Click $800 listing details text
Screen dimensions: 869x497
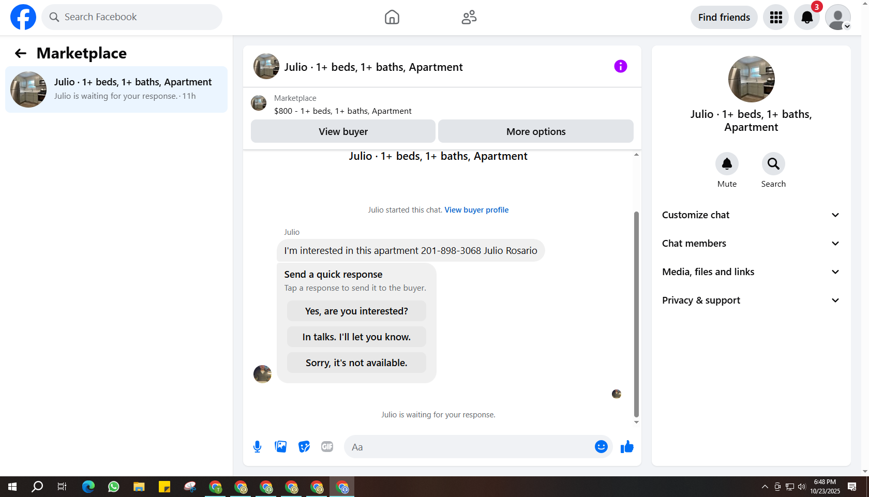coord(343,111)
